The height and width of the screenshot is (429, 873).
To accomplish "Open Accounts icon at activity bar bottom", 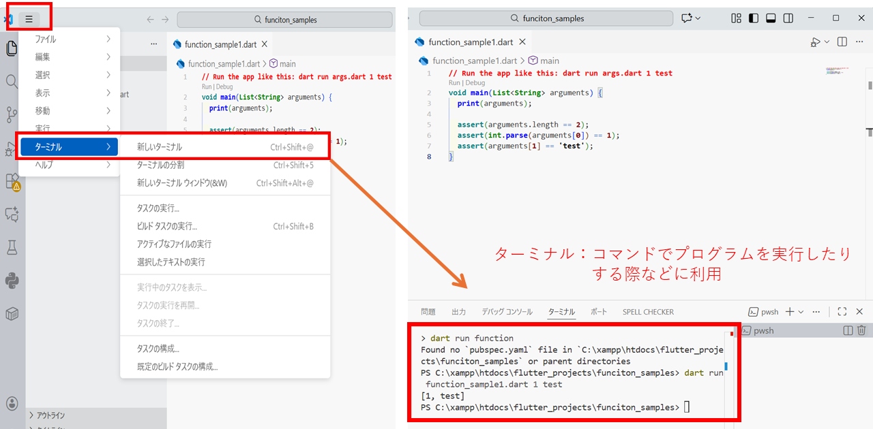I will point(12,403).
